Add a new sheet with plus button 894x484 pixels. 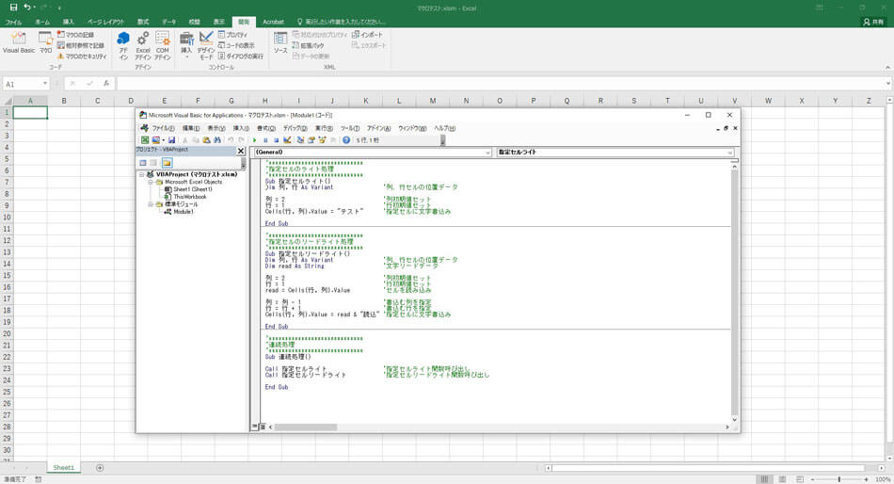click(100, 467)
